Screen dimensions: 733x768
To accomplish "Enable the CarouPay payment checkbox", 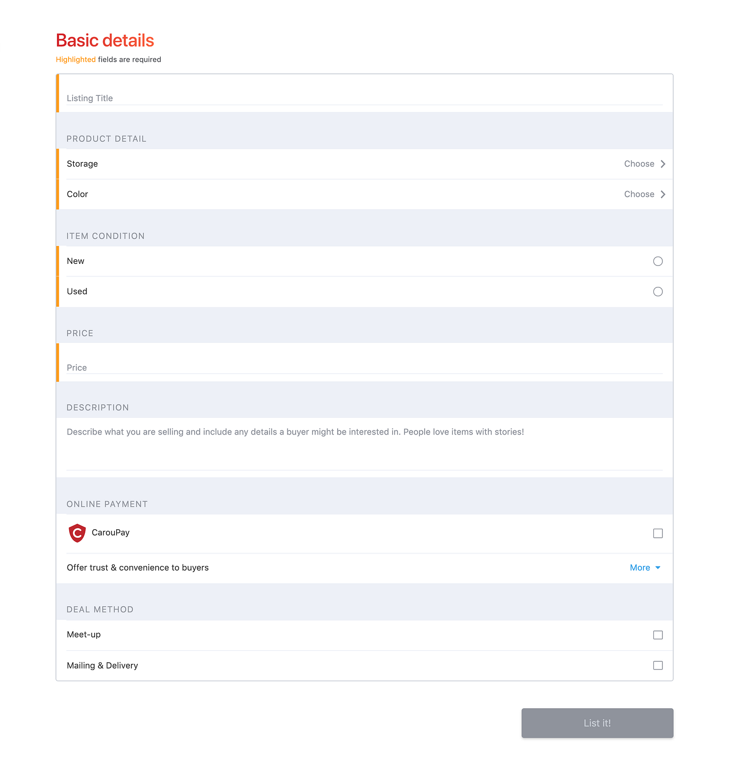I will (658, 533).
